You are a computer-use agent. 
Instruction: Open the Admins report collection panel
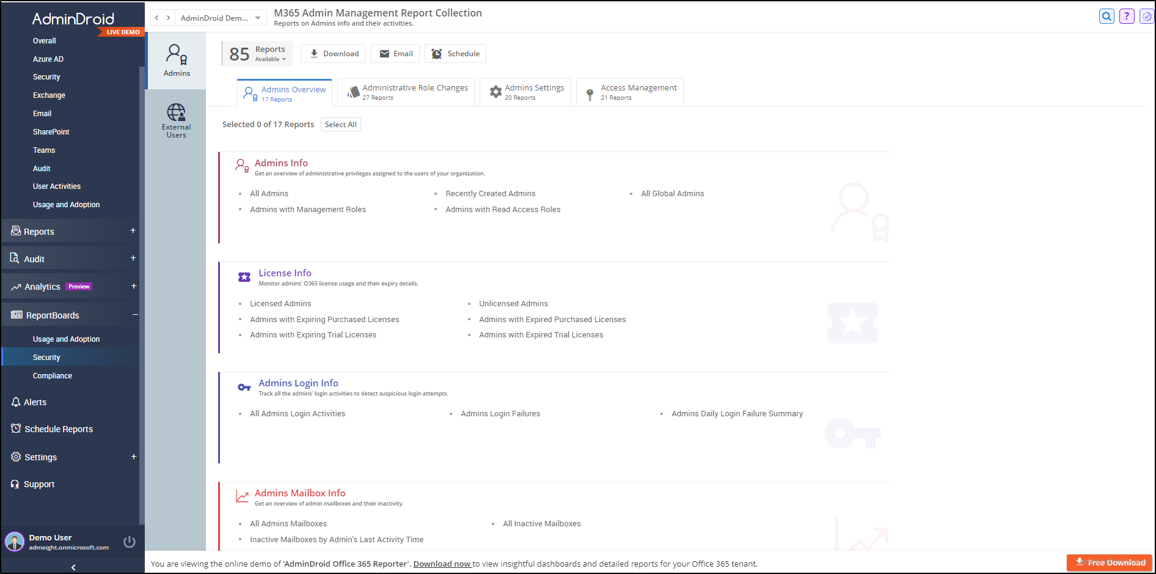click(x=176, y=59)
